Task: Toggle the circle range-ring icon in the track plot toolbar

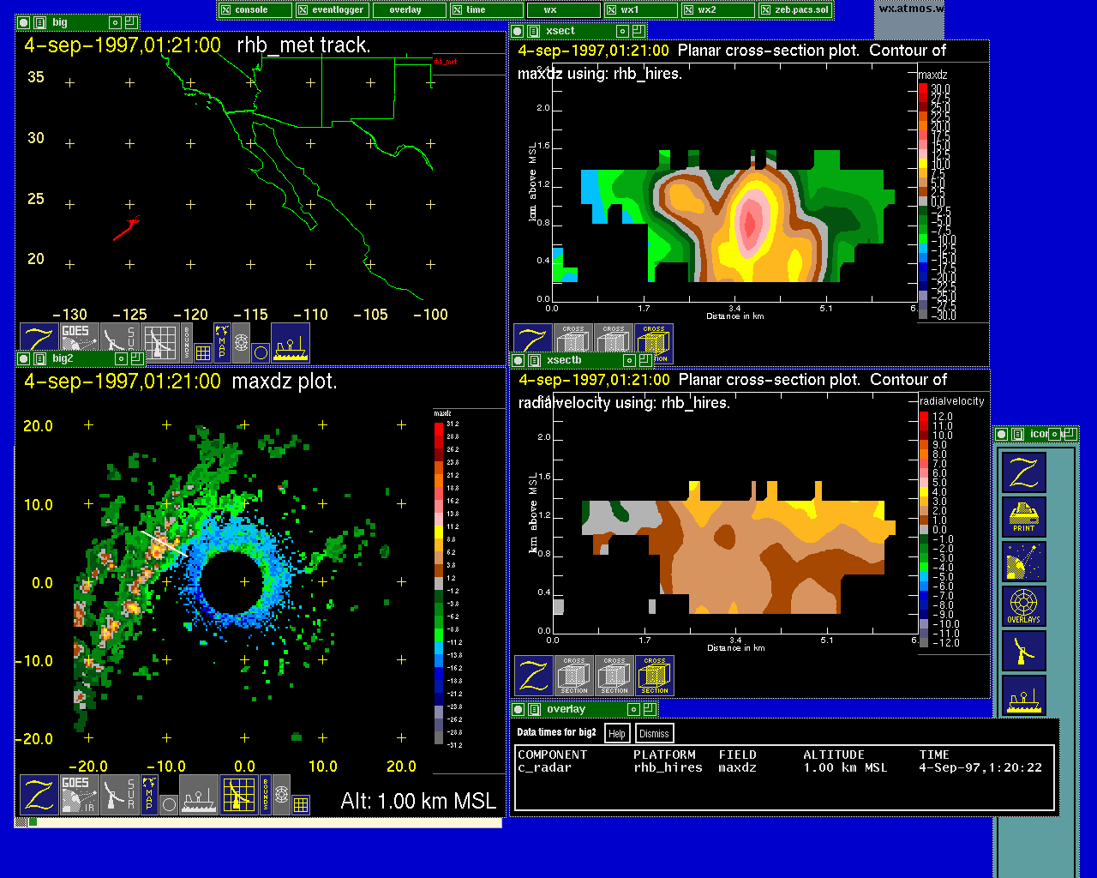Action: click(x=261, y=352)
